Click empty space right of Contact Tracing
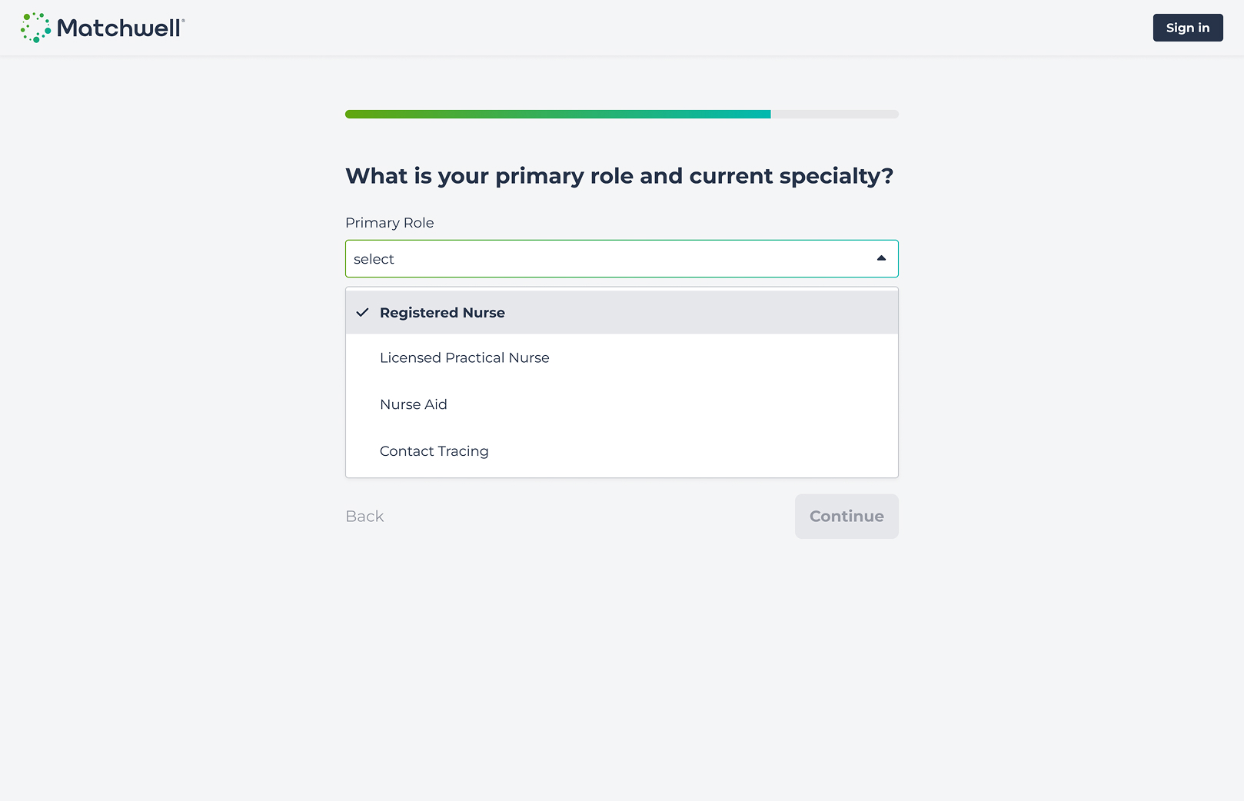Image resolution: width=1244 pixels, height=801 pixels. tap(692, 451)
